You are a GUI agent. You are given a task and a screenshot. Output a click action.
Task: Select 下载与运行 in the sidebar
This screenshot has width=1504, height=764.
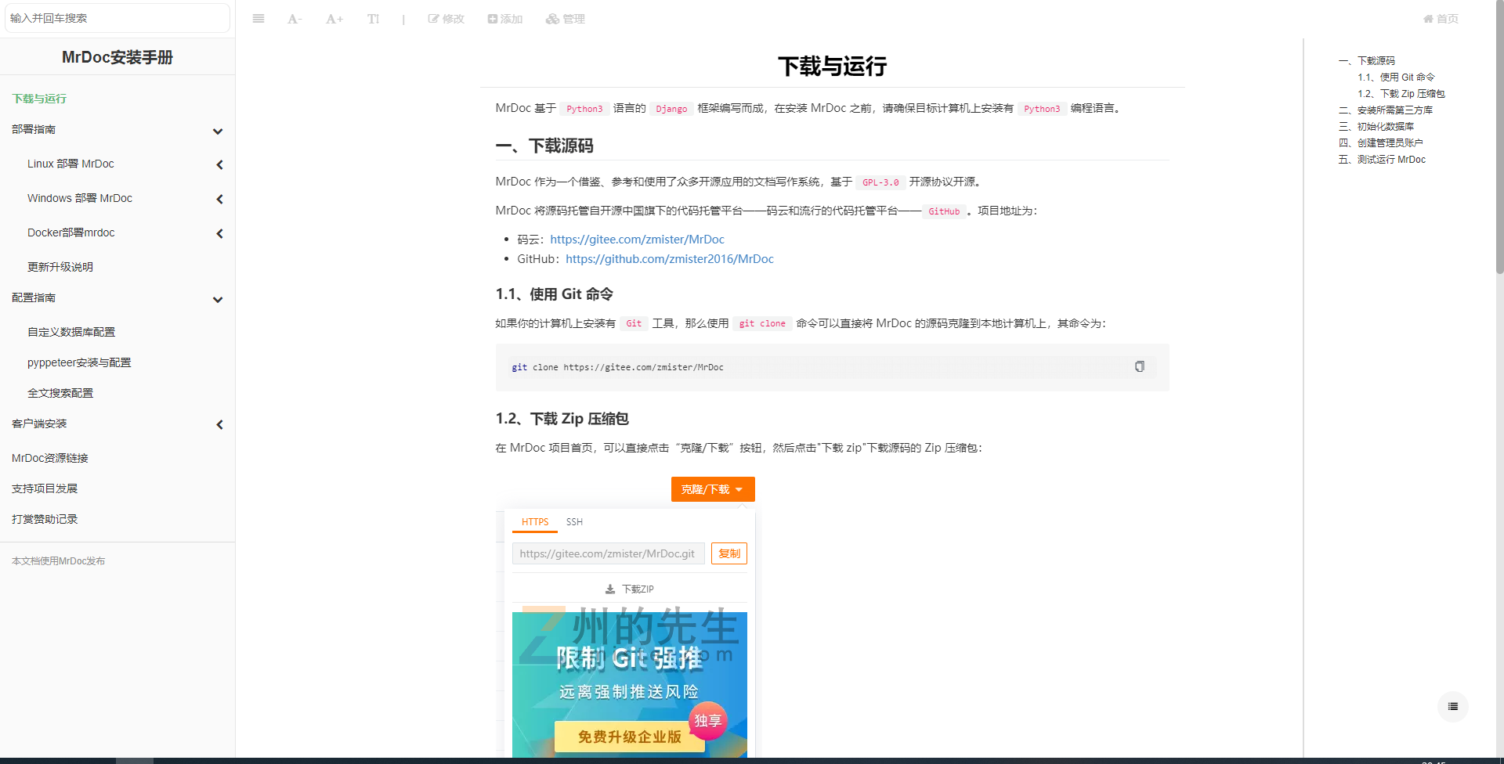tap(39, 99)
